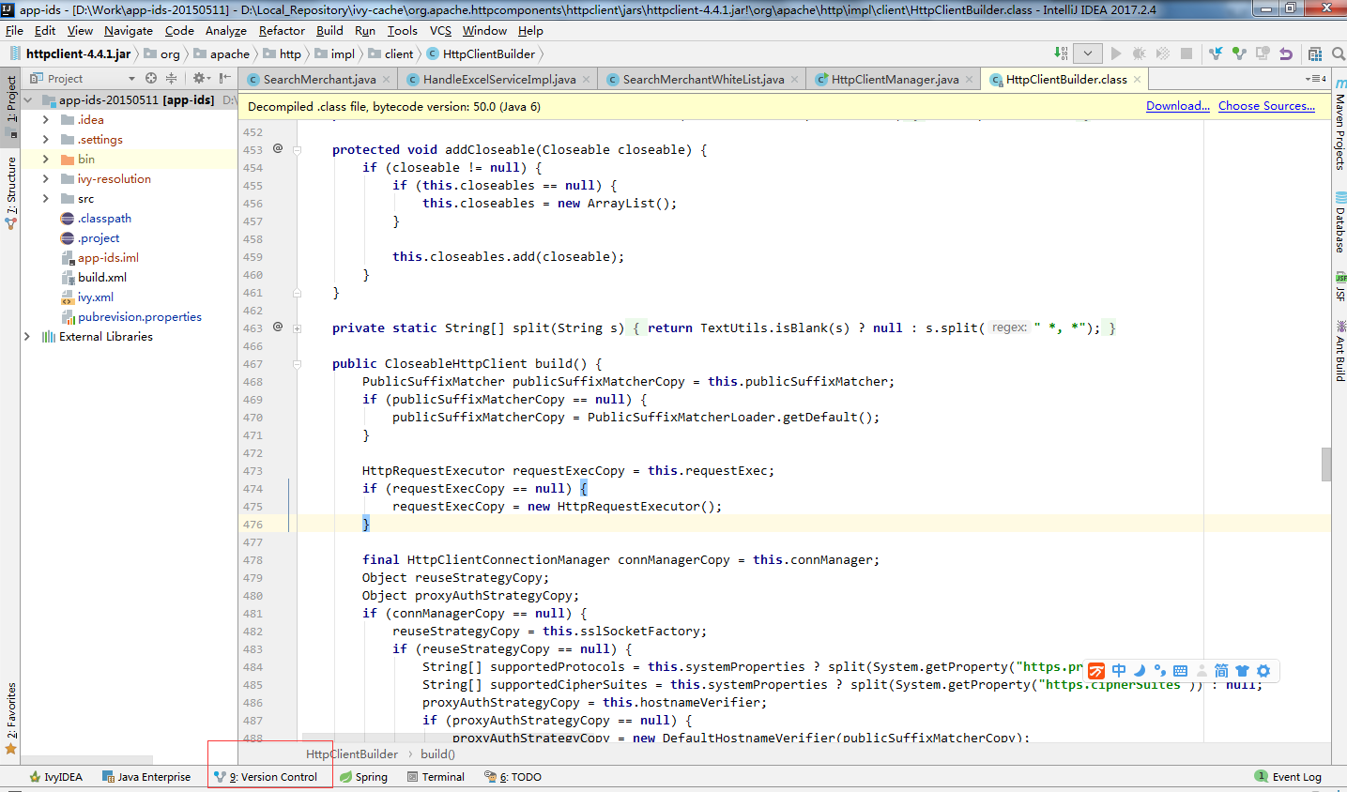Click the Stop square icon
This screenshot has width=1347, height=792.
(1186, 53)
